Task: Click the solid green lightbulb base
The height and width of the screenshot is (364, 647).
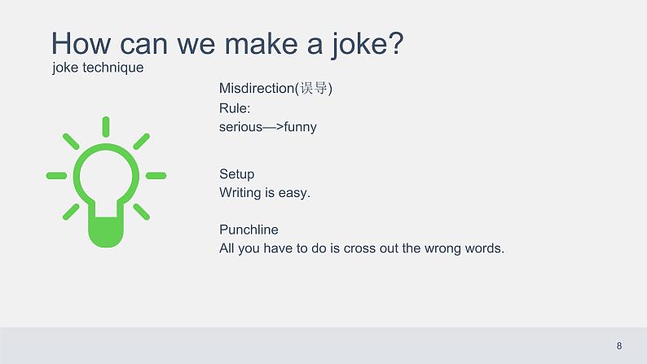Action: click(x=106, y=232)
